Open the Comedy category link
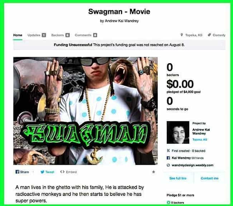Image resolution: width=233 pixels, height=206 pixels. click(x=219, y=35)
